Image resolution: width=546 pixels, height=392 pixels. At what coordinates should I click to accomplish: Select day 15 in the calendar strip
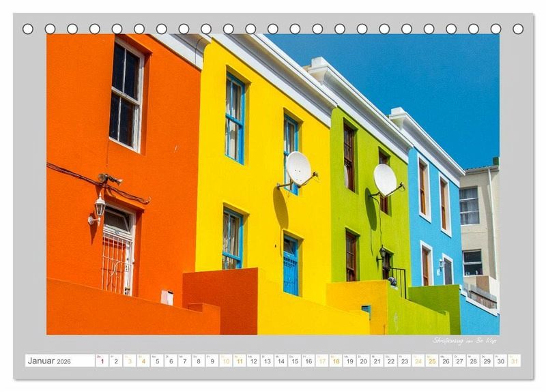(x=294, y=361)
